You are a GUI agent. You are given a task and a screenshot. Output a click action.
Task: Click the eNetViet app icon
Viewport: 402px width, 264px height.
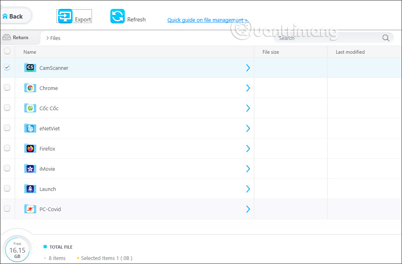pyautogui.click(x=30, y=128)
